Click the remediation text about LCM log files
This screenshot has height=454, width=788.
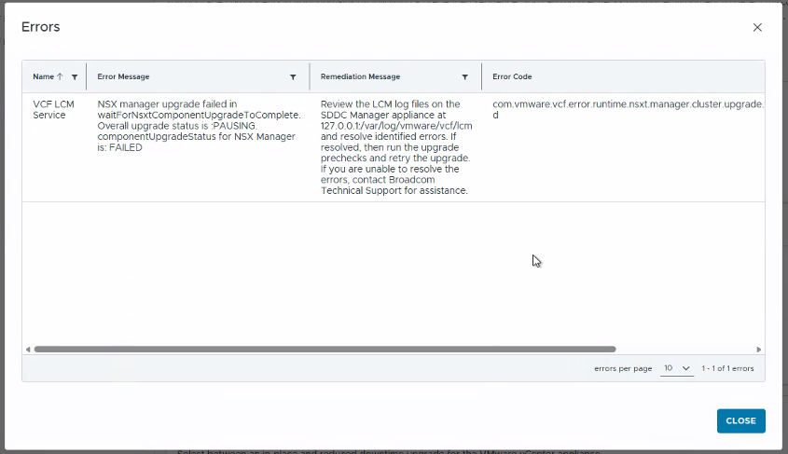(x=396, y=147)
